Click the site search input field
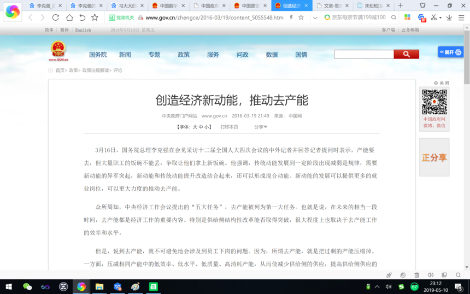470x294 pixels. pyautogui.click(x=363, y=54)
